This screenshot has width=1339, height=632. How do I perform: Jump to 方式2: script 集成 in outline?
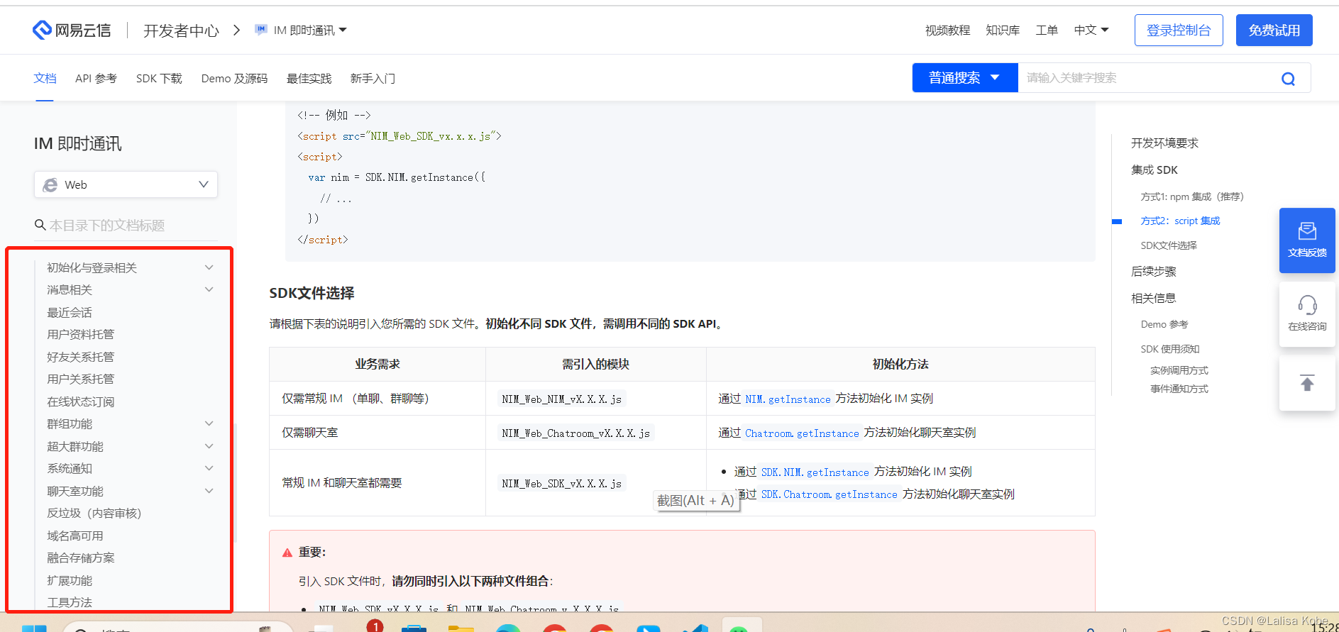[x=1180, y=221]
